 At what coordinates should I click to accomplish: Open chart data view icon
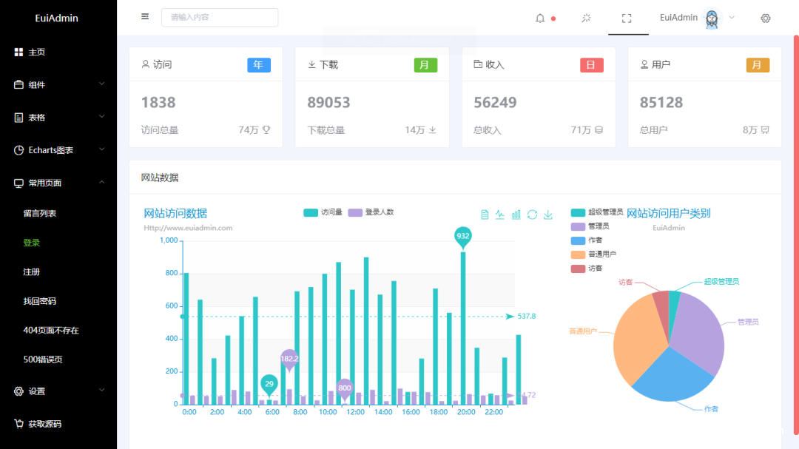(485, 215)
